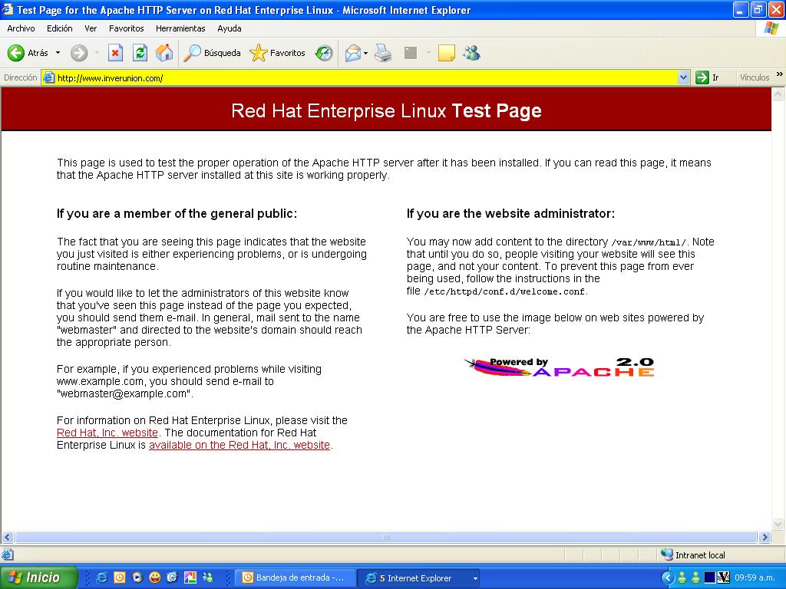Click the Powered by Apache 2.0 image
The image size is (786, 589).
560,367
